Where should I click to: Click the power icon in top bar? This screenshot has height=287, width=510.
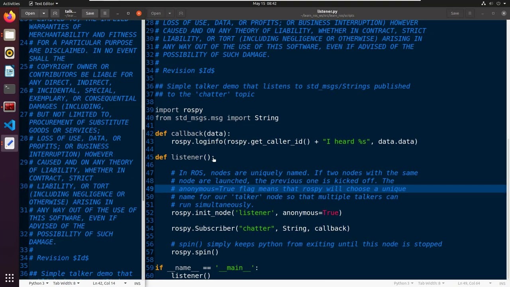[x=498, y=4]
